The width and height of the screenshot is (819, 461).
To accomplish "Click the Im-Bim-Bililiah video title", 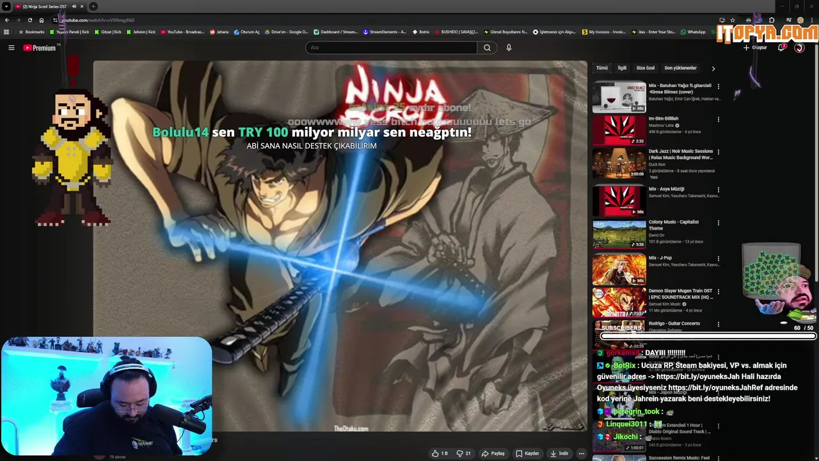I will tap(663, 118).
